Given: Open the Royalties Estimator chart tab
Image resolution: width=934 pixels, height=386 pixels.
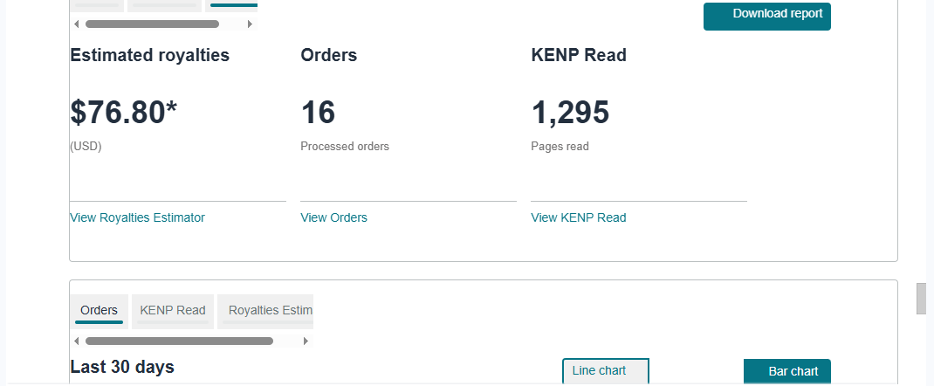Looking at the screenshot, I should [265, 311].
